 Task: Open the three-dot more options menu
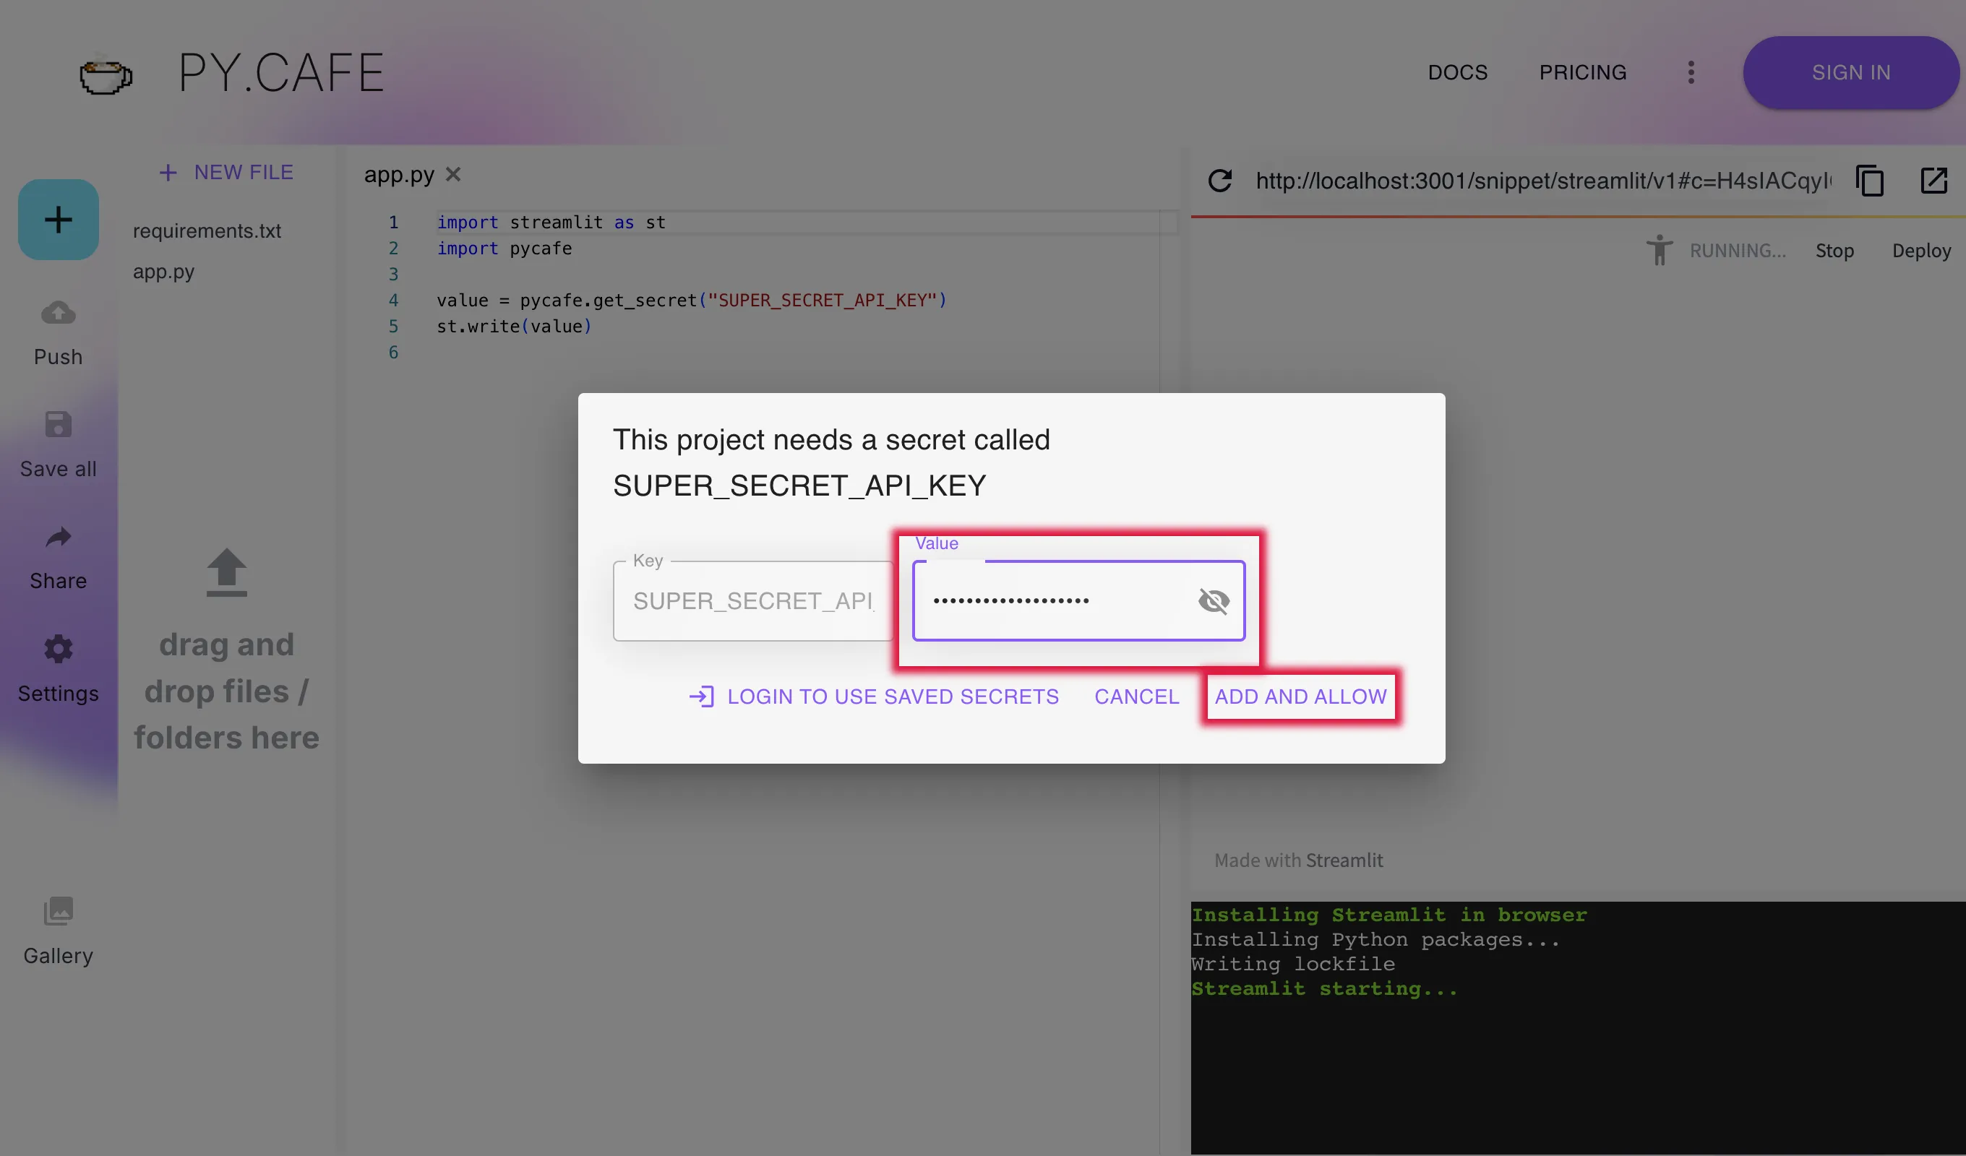[x=1691, y=72]
